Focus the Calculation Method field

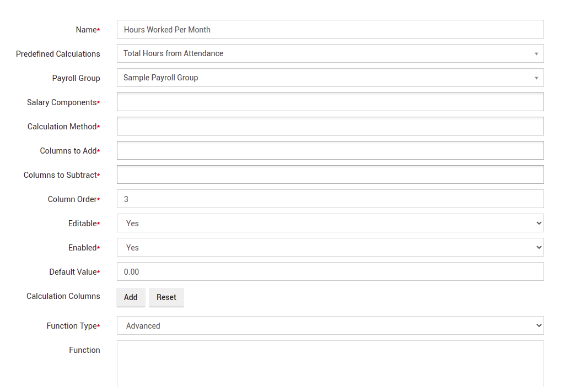(330, 126)
